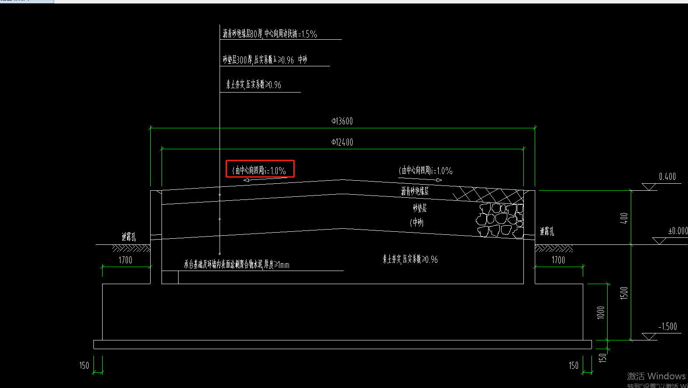The height and width of the screenshot is (388, 688).
Task: Click '素土夯实,压实系数≥0.96' text inside the foundation
Action: (410, 259)
